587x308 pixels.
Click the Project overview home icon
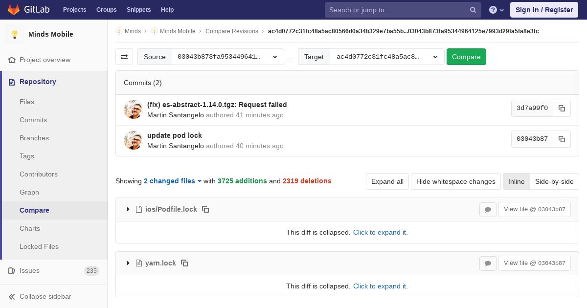point(12,60)
